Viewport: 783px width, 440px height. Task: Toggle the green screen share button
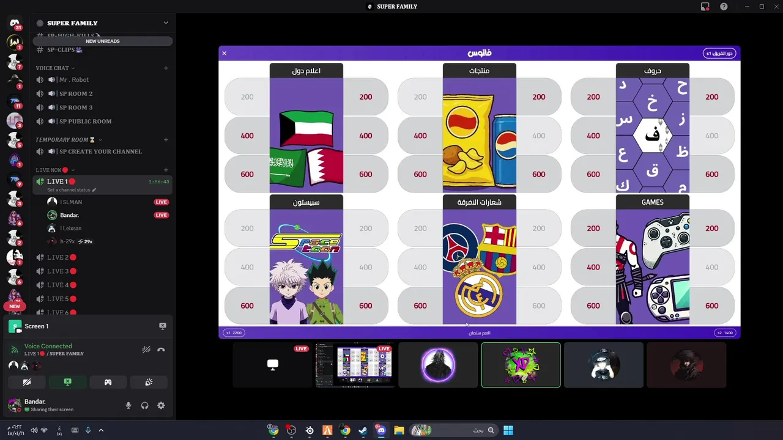coord(67,382)
